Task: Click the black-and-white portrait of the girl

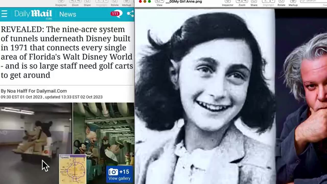Action: point(205,97)
